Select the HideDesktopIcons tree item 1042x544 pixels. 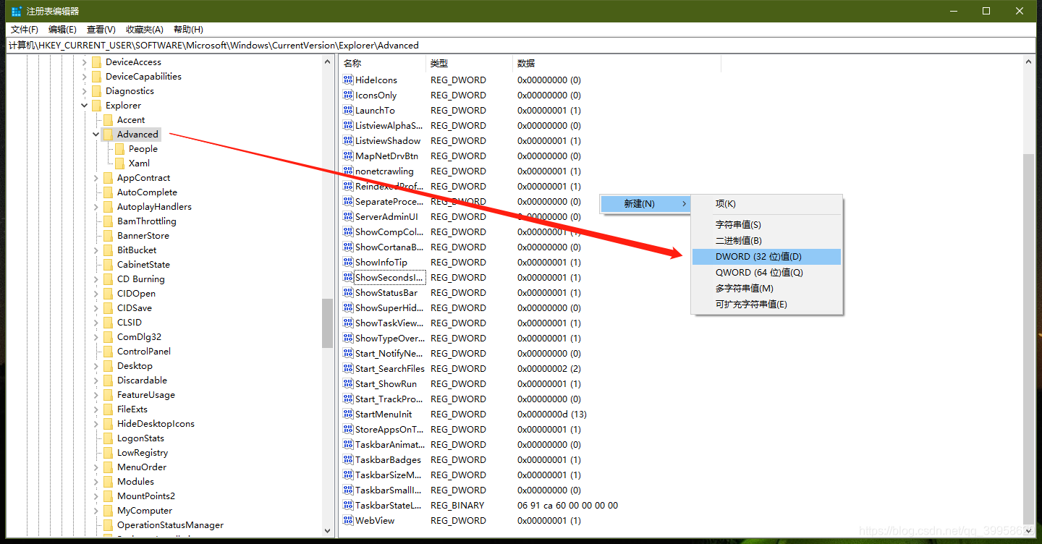[156, 423]
